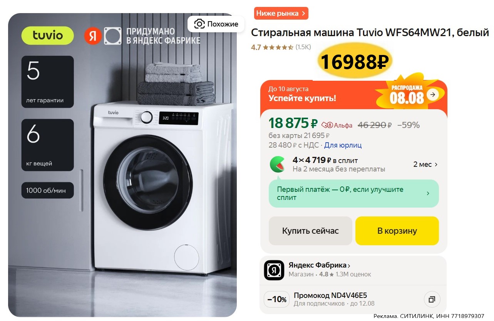Click the red Яндекс Я logo
Image resolution: width=494 pixels, height=321 pixels.
pos(93,36)
